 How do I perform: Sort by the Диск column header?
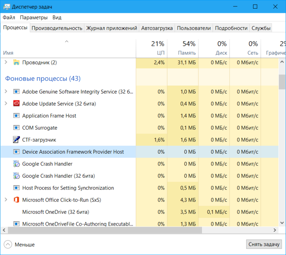tap(214, 48)
